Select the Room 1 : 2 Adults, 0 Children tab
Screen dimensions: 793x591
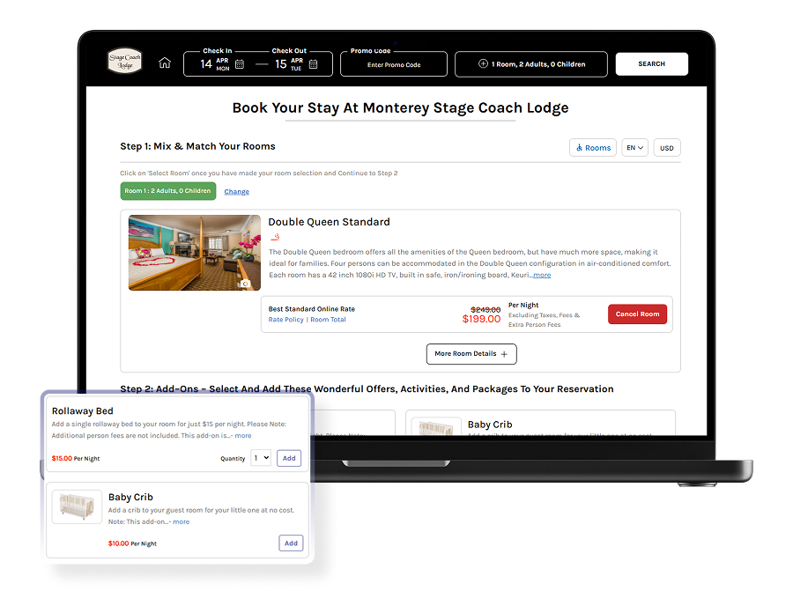point(168,191)
